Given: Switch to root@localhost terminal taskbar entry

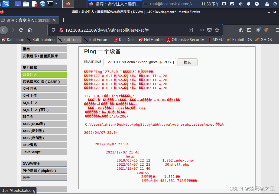Looking at the screenshot, I should click(x=170, y=4).
